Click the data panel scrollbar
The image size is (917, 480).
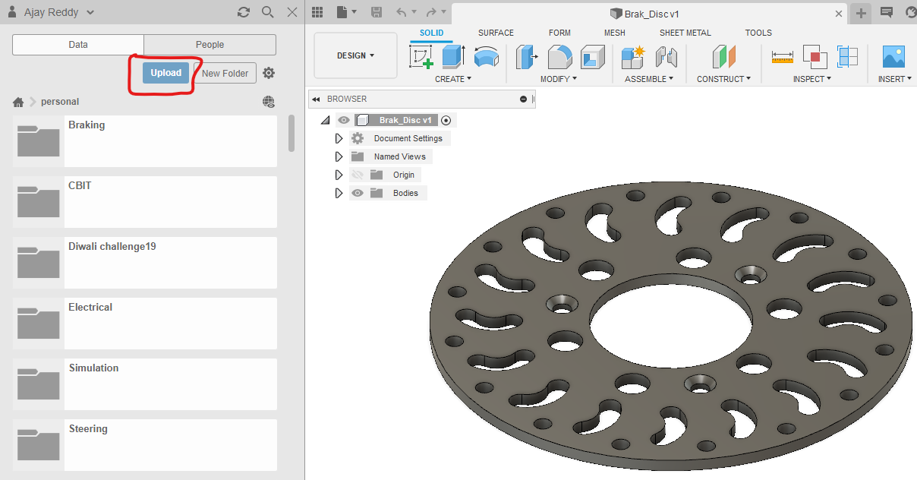[291, 134]
